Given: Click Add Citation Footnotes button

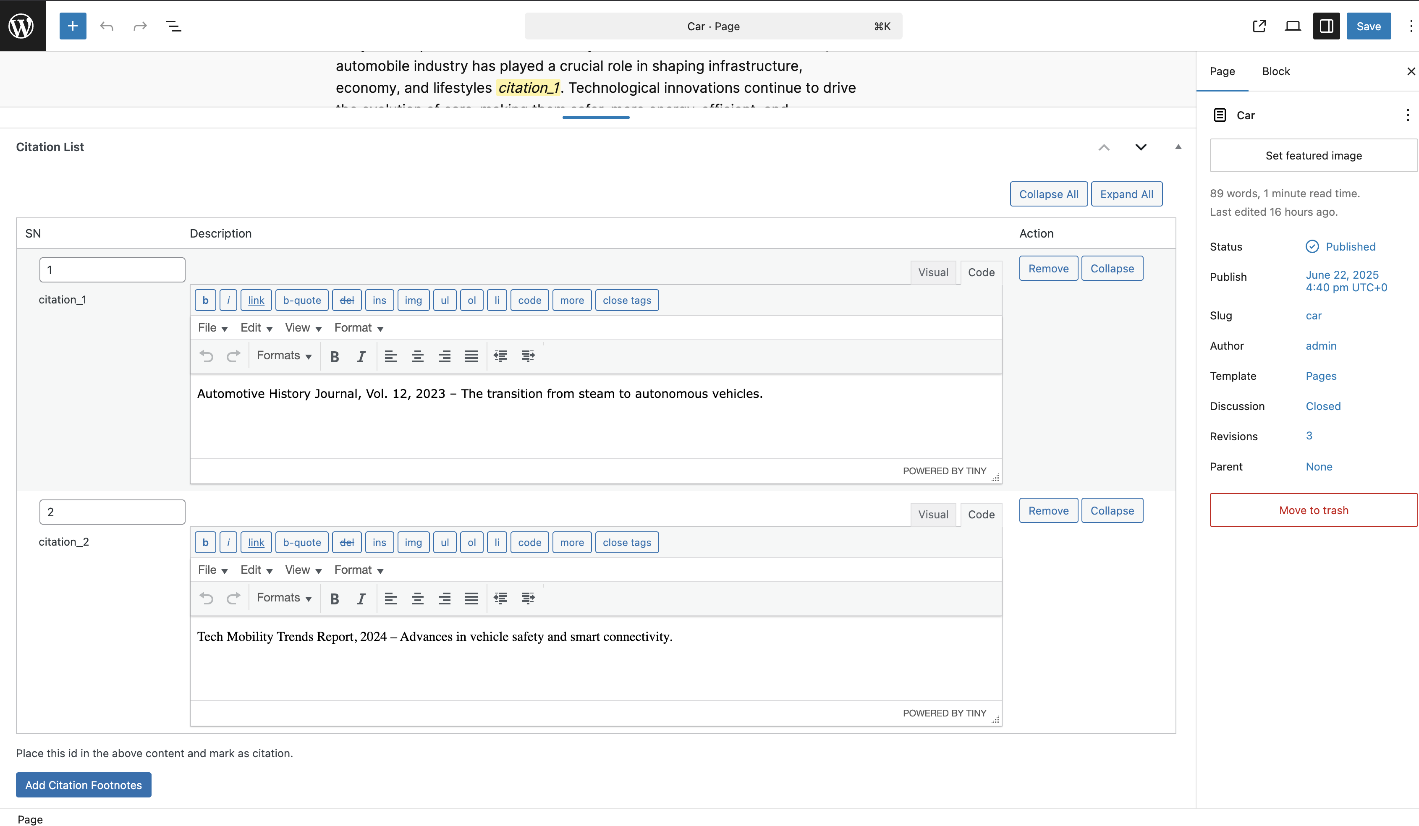Looking at the screenshot, I should (84, 785).
